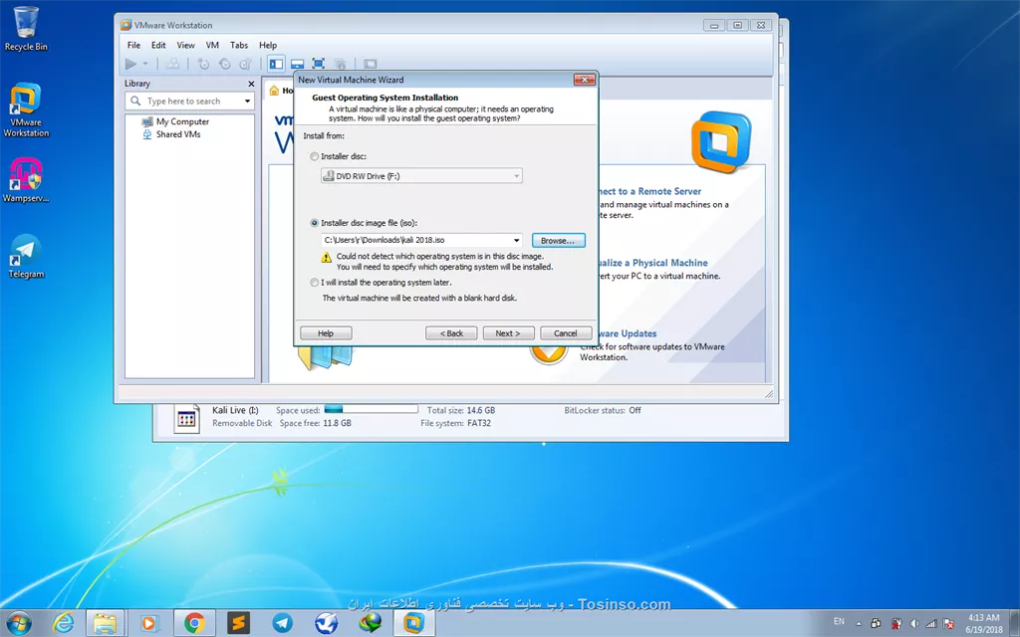Click the Windows Start button
This screenshot has width=1020, height=637.
point(18,623)
